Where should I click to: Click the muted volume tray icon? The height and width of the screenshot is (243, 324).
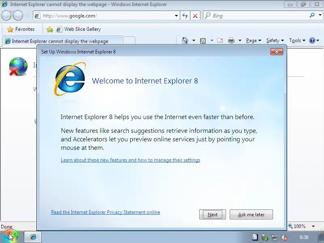tap(284, 237)
